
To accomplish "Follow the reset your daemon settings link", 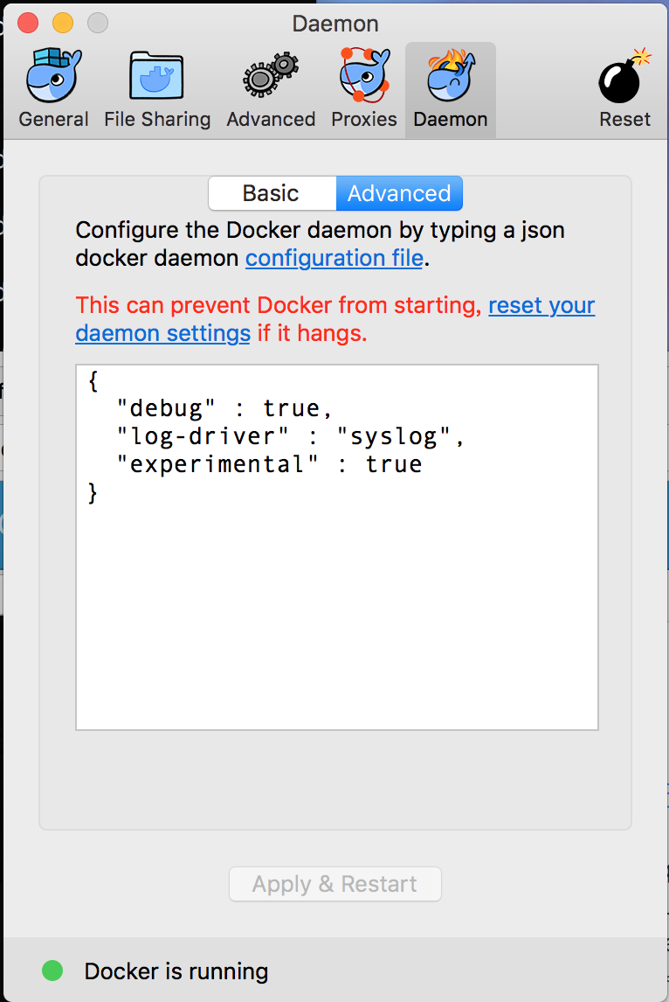I will (x=541, y=305).
